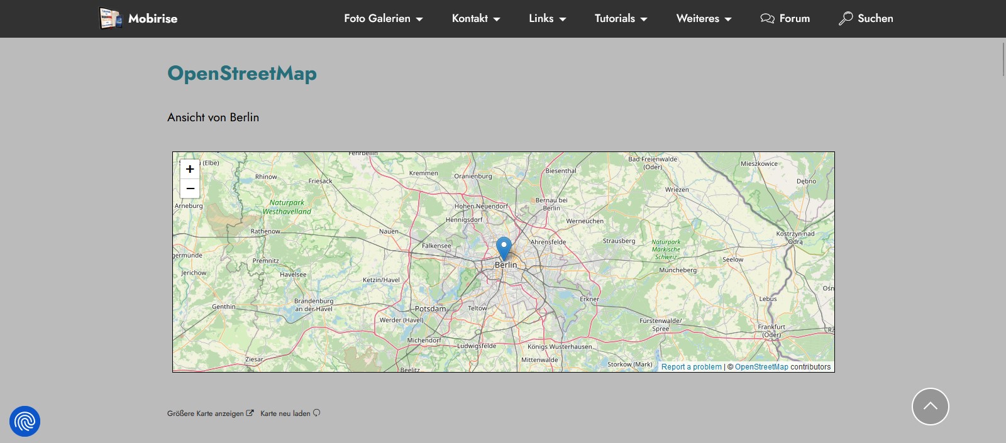Screen dimensions: 1006x443
Task: Click the blue Berlin map marker
Action: tap(504, 248)
